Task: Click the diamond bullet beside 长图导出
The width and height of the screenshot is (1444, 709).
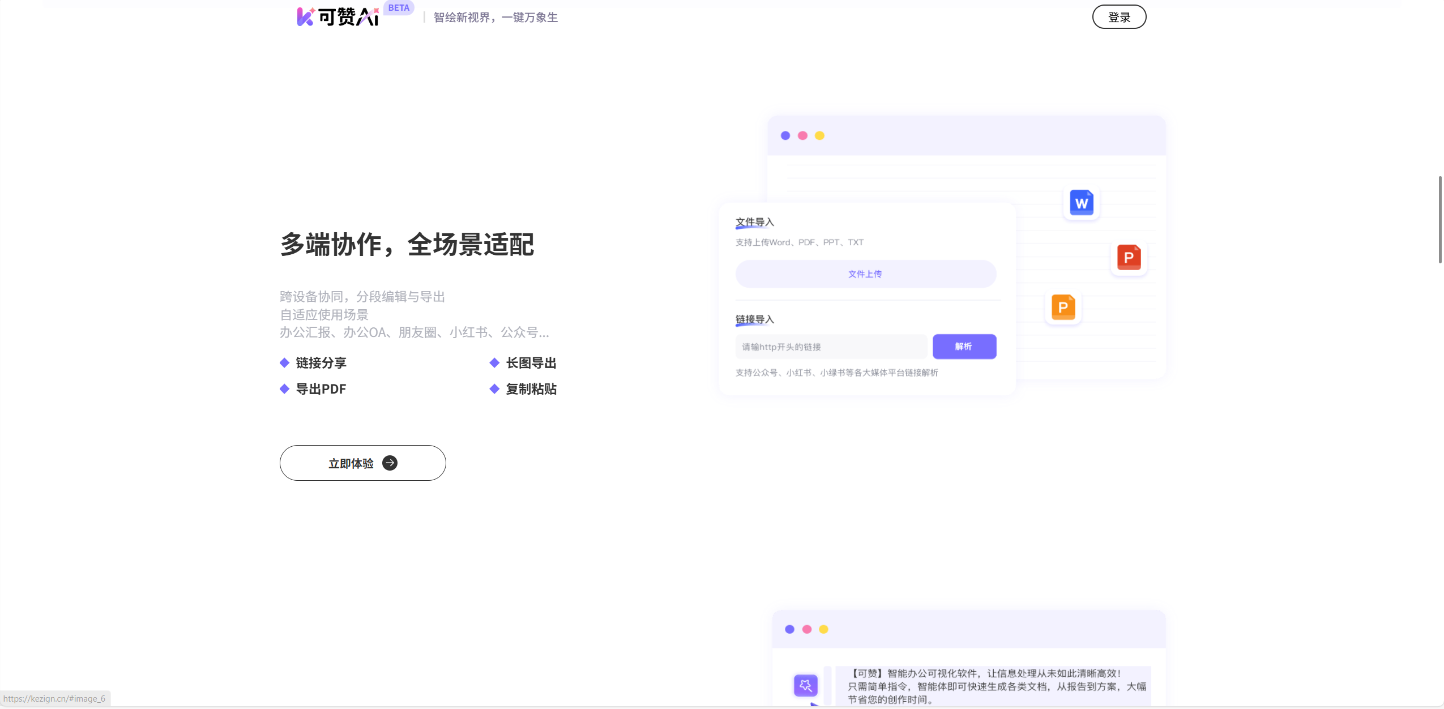Action: coord(494,362)
